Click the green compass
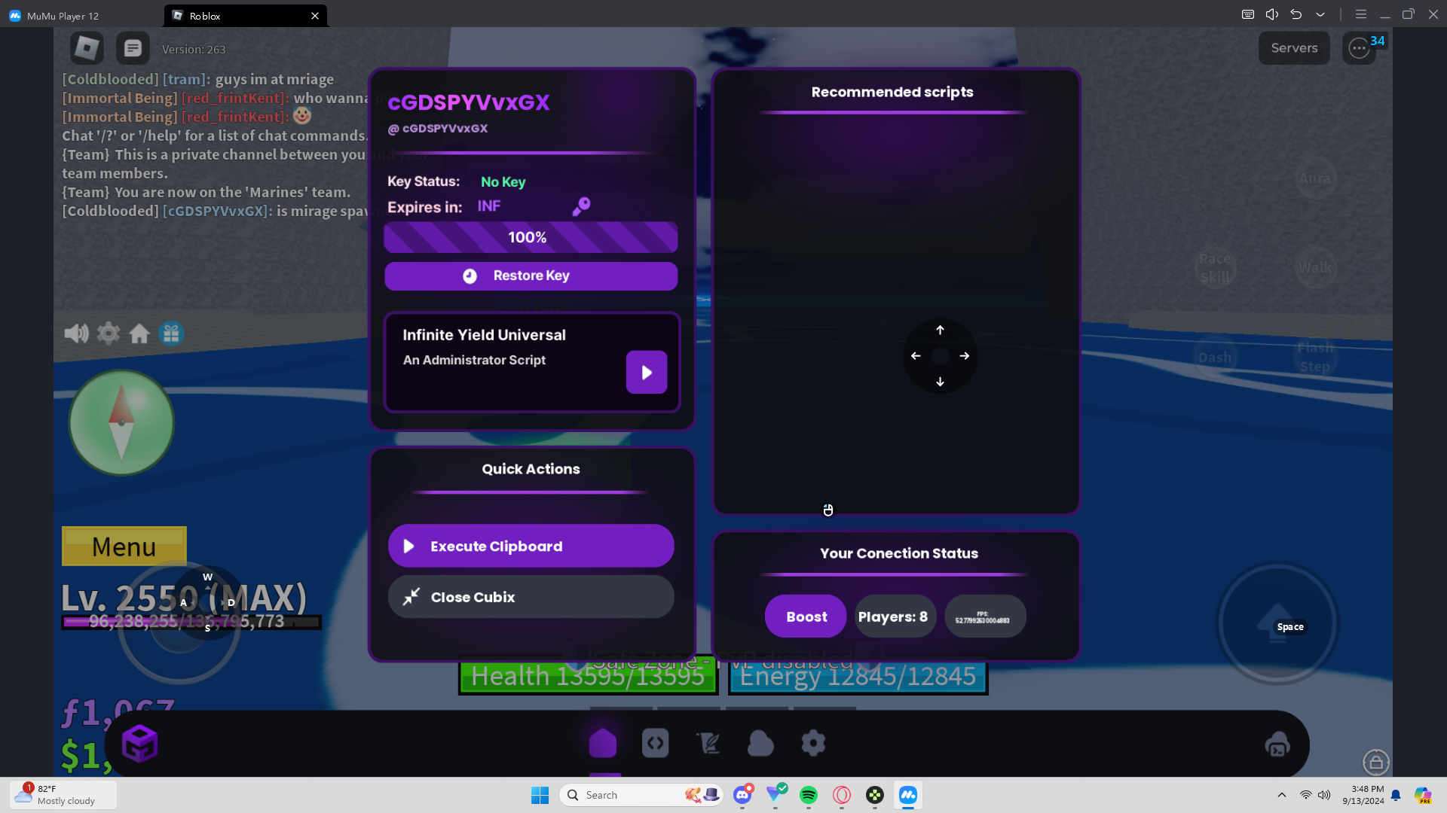The image size is (1447, 813). point(121,422)
